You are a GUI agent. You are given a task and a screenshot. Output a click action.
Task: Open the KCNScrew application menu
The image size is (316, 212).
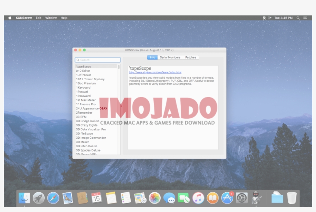(24, 18)
